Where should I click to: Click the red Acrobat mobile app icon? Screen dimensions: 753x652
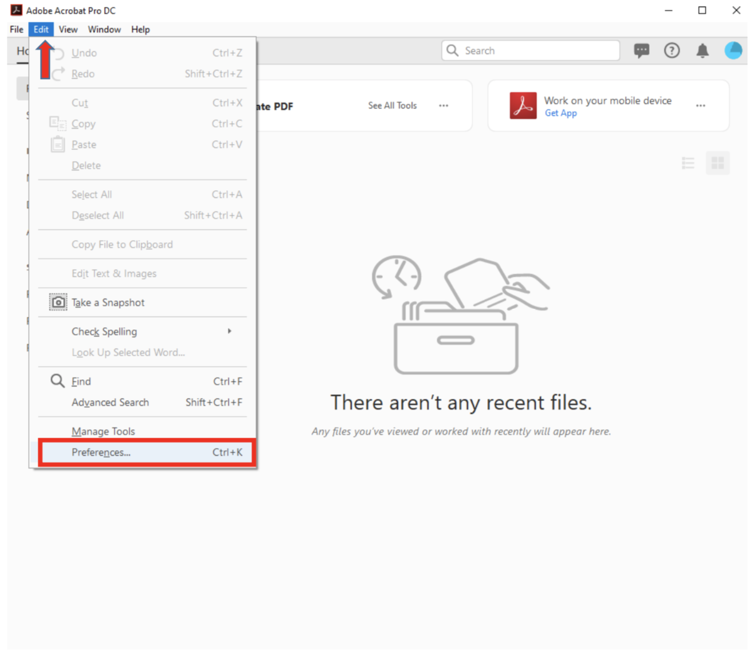522,105
